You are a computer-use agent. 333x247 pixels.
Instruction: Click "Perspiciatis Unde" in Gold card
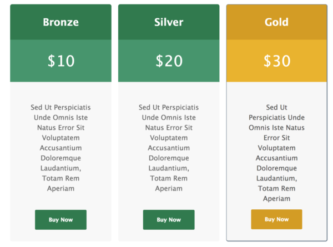(x=277, y=118)
